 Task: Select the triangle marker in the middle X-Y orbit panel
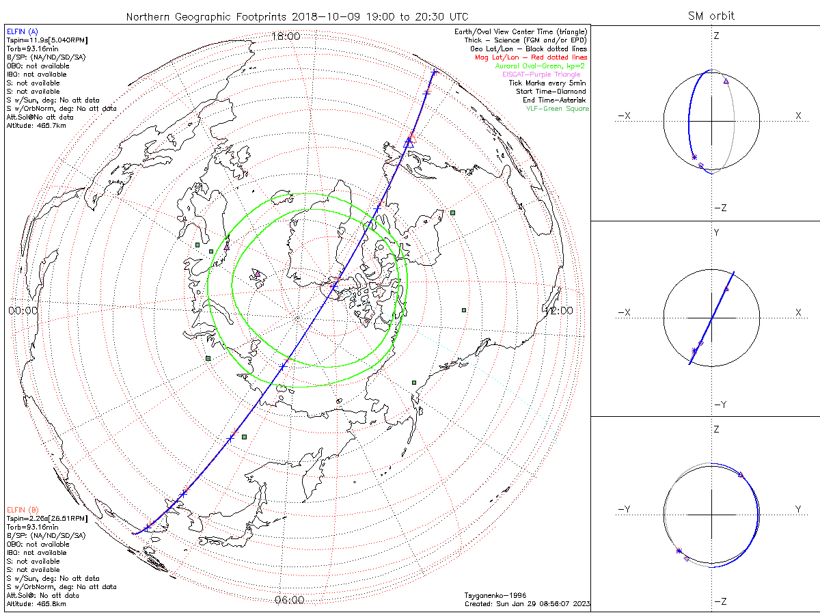coord(726,289)
